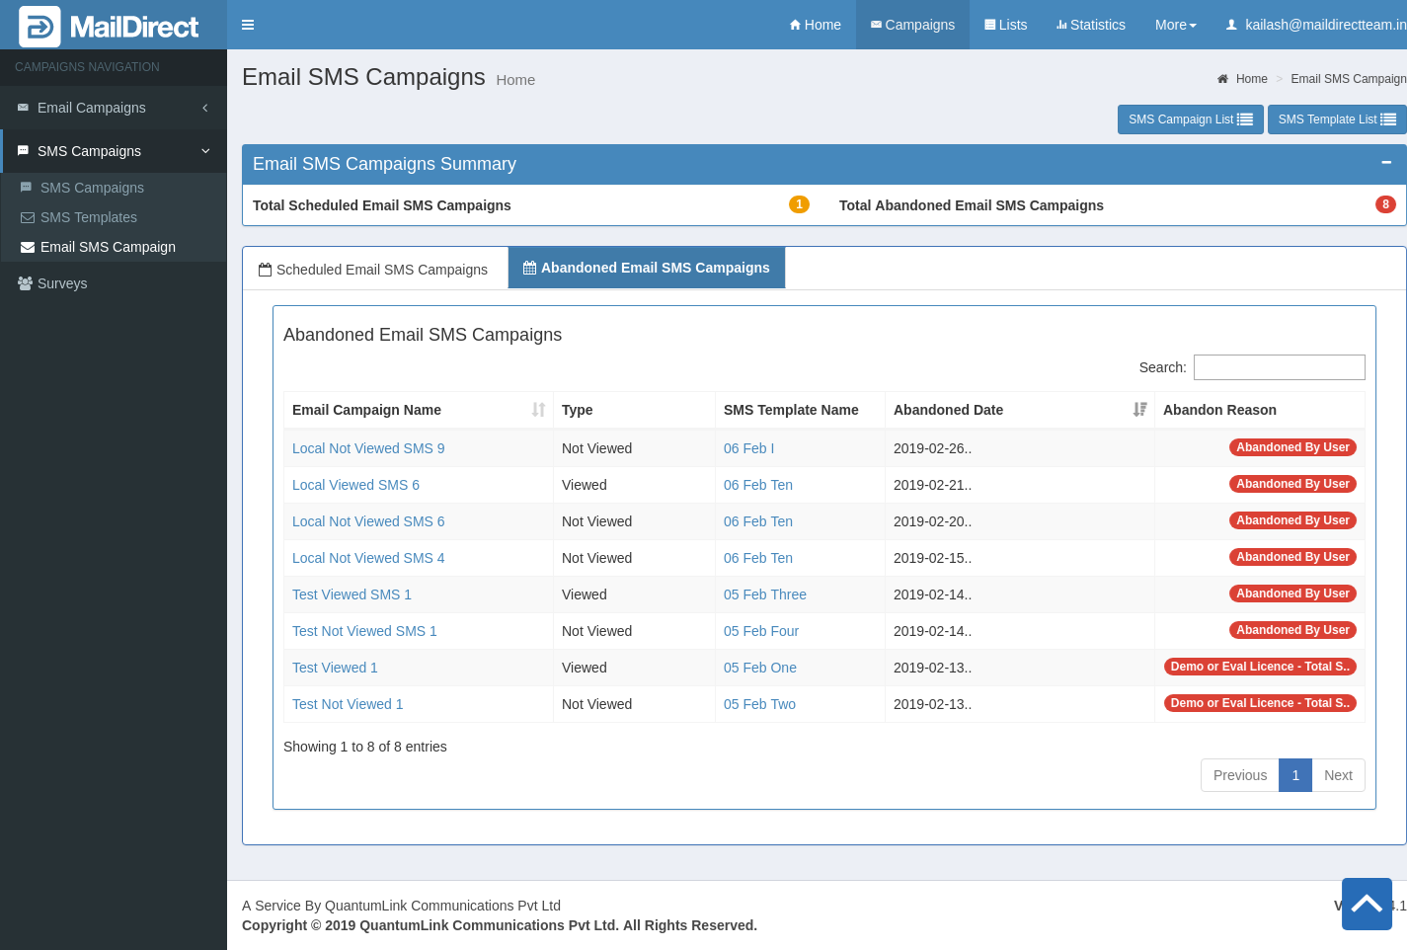Open the 05 Feb Three template link
Viewport: 1407px width, 950px height.
click(x=764, y=594)
